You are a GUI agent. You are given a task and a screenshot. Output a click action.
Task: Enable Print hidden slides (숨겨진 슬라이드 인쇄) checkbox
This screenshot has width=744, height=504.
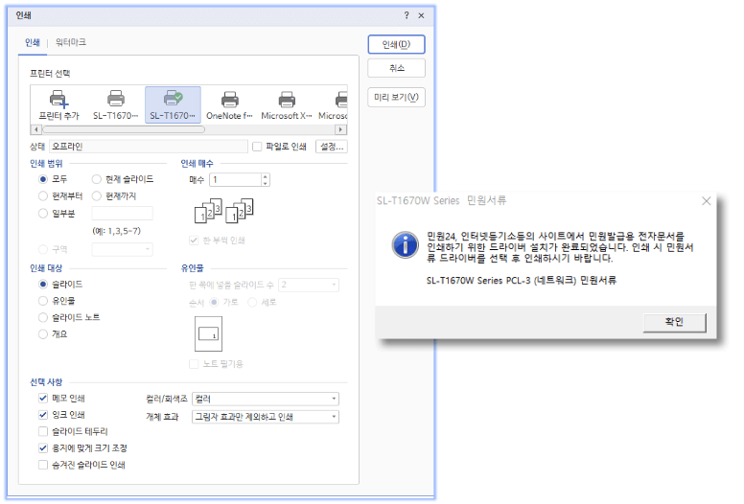(x=43, y=465)
